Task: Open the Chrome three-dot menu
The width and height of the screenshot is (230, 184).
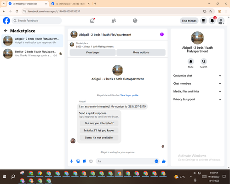Action: tap(226, 11)
